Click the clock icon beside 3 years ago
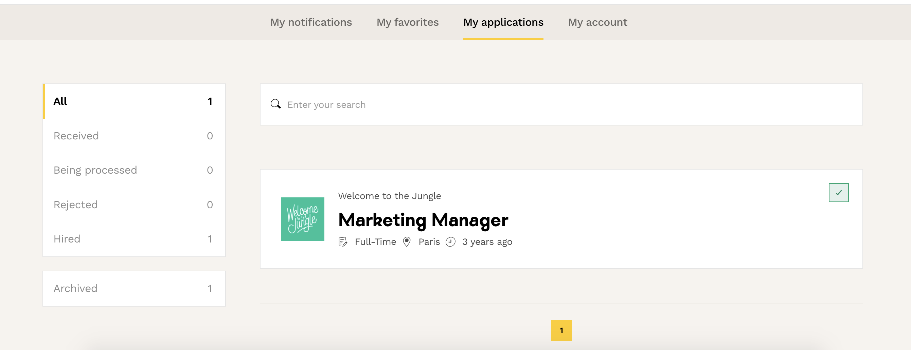911x350 pixels. [450, 242]
